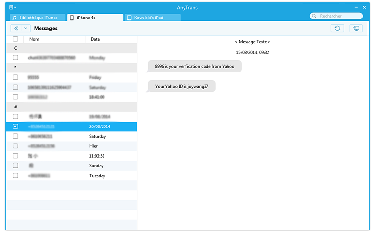
Task: Click the 'Sunday' date entry
Action: 97,165
